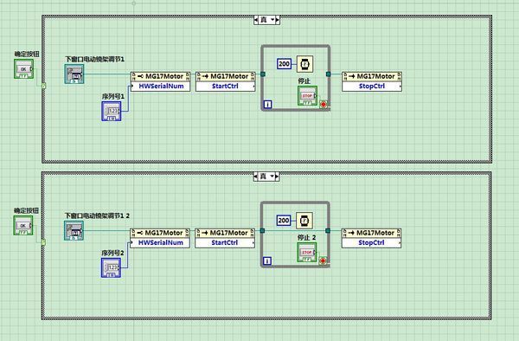The image size is (519, 341).
Task: Click the 停止 STOP button terminal
Action: click(x=307, y=96)
